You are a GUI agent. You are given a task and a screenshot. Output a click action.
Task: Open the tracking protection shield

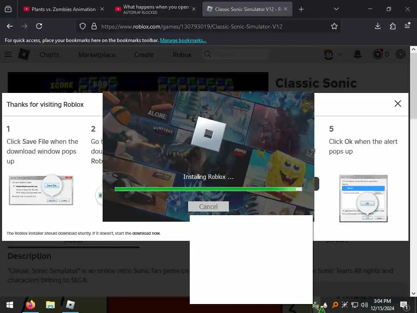(83, 26)
